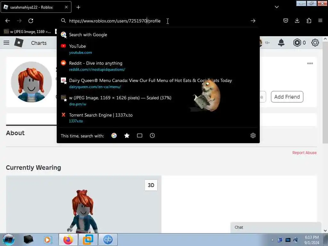Search with Google one-off engine icon
This screenshot has width=328, height=246.
(114, 135)
